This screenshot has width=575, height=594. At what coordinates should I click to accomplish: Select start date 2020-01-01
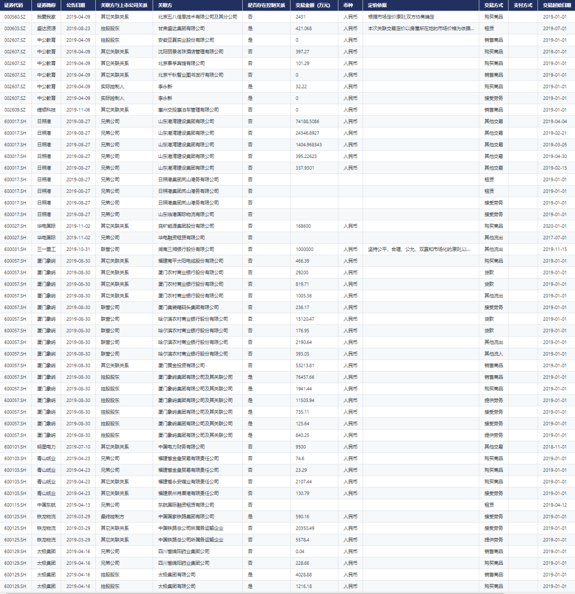pos(555,226)
